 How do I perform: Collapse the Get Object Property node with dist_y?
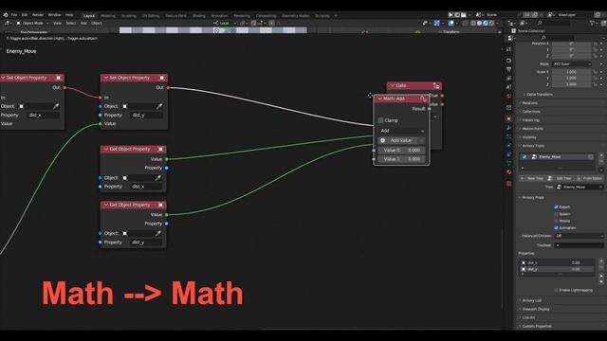pos(105,205)
